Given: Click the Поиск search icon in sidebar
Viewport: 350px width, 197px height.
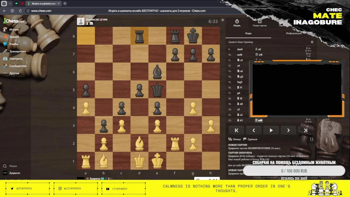Looking at the screenshot, I should coord(5,166).
